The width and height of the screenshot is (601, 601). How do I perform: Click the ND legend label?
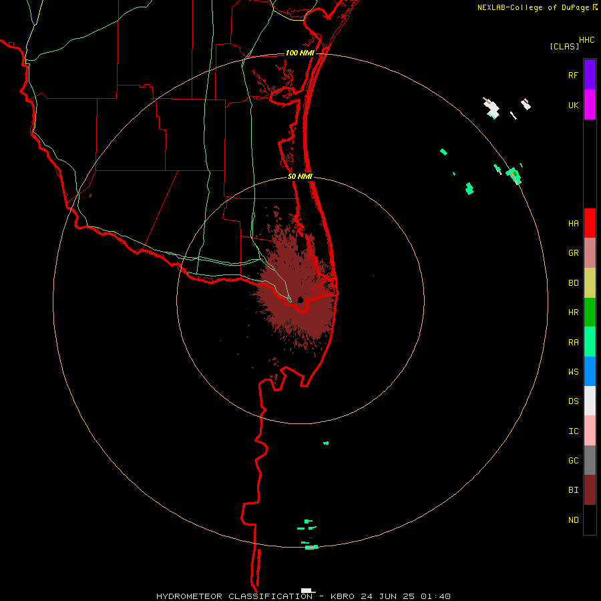[573, 520]
